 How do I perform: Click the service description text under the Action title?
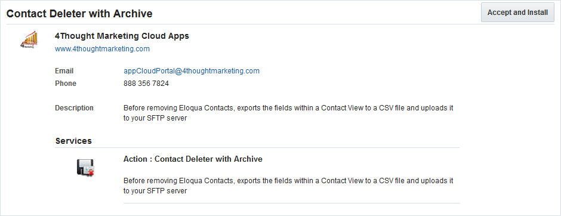pos(288,186)
